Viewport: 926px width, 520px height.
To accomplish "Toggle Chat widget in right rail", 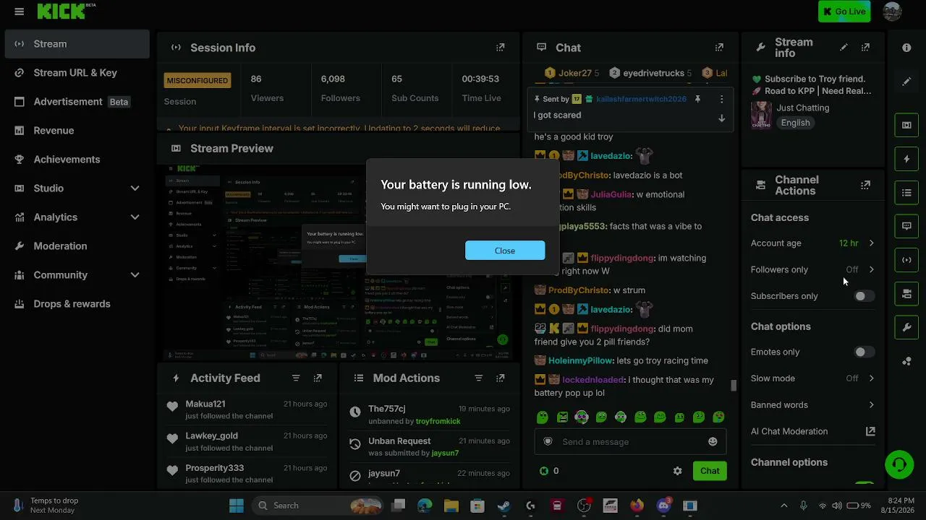I will [x=906, y=226].
